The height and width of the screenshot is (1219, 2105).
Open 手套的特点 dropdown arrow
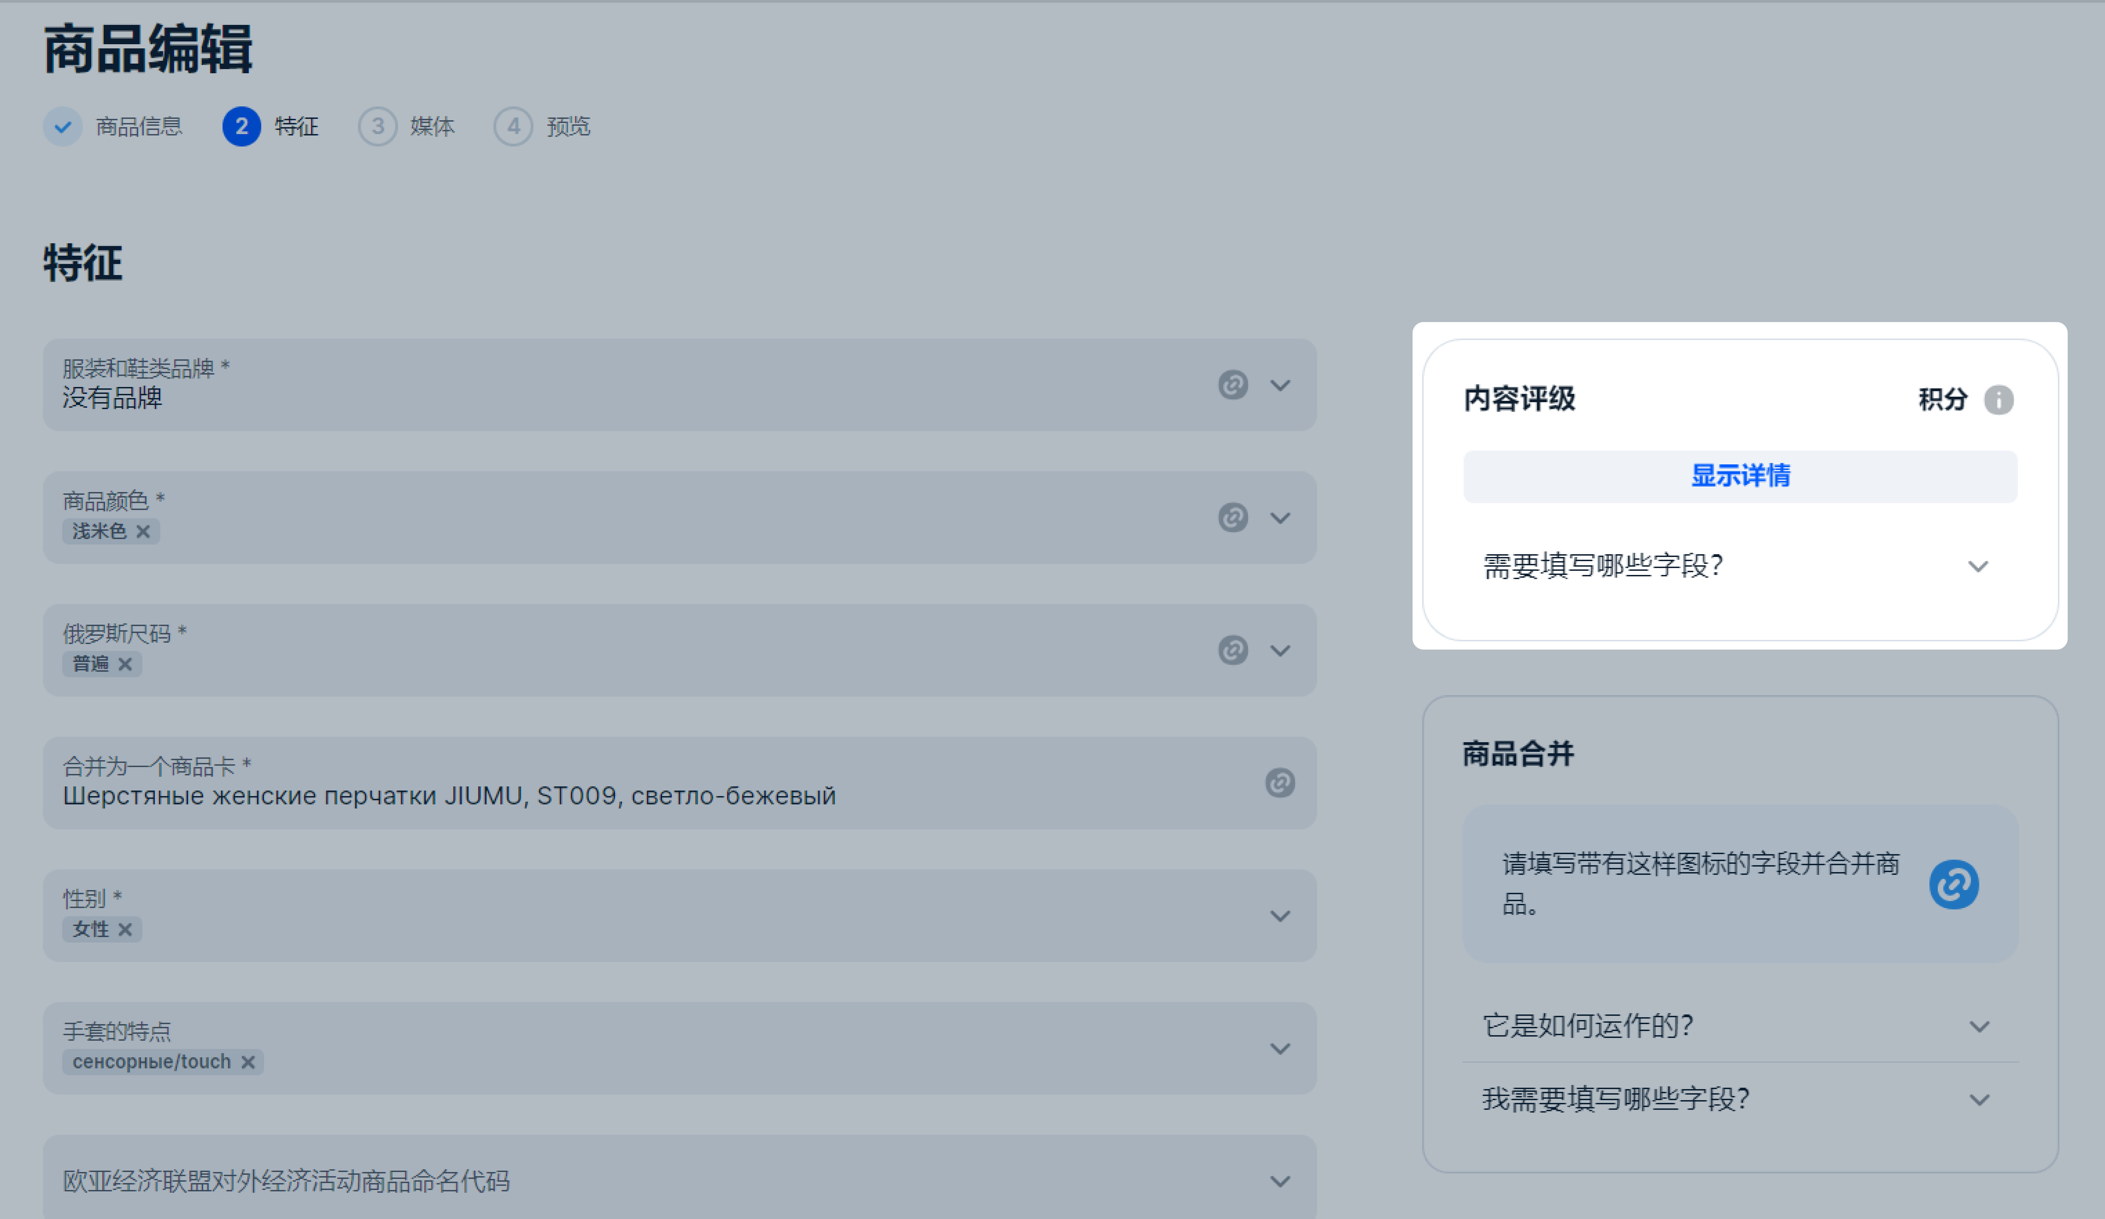(x=1280, y=1049)
